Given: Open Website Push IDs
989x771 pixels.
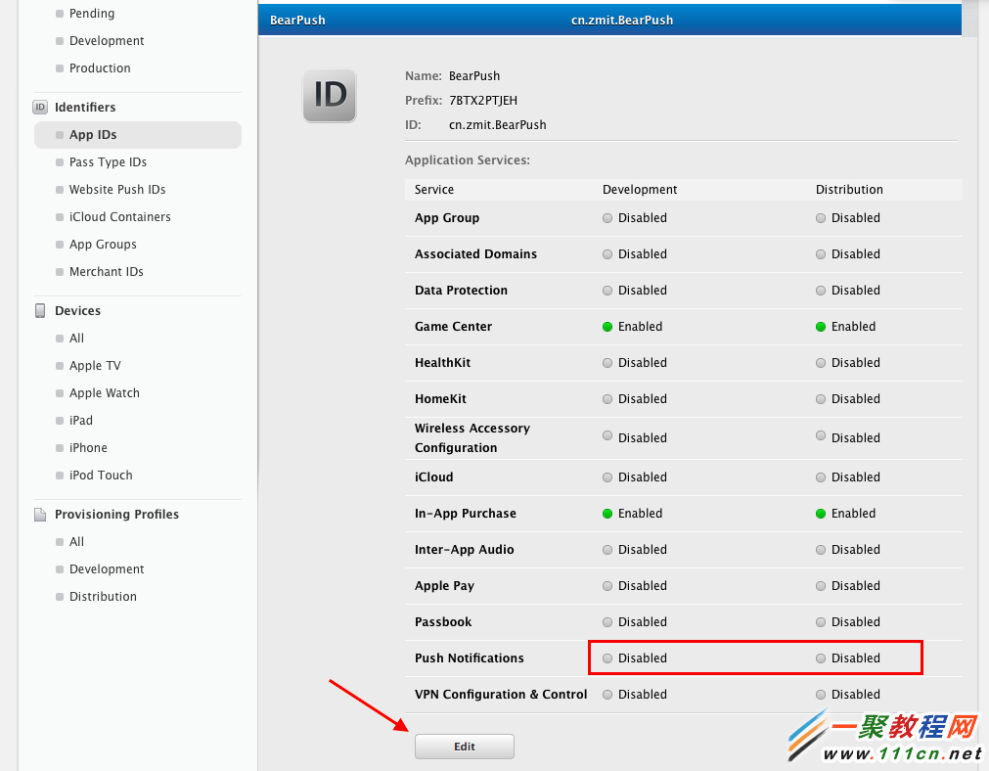Looking at the screenshot, I should 117,190.
